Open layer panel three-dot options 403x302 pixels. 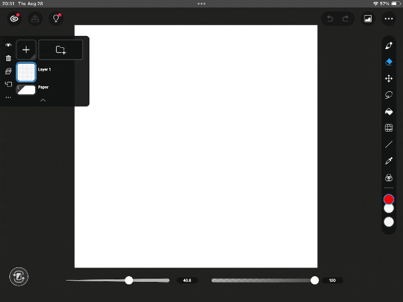8,98
